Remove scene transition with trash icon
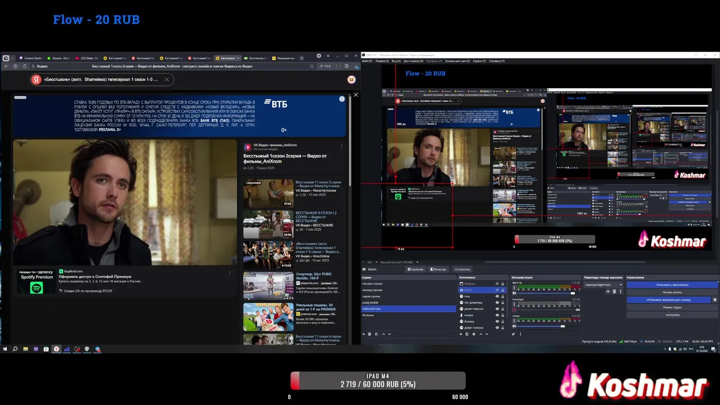720x405 pixels. click(x=614, y=291)
